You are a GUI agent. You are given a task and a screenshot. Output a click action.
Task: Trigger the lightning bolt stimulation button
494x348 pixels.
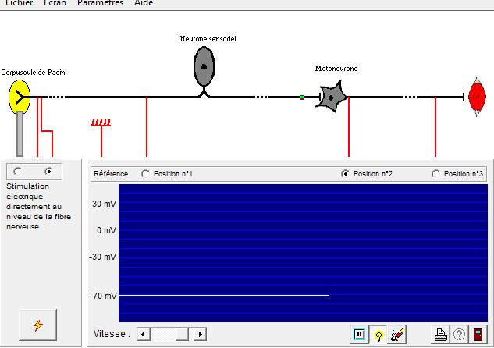coord(37,325)
